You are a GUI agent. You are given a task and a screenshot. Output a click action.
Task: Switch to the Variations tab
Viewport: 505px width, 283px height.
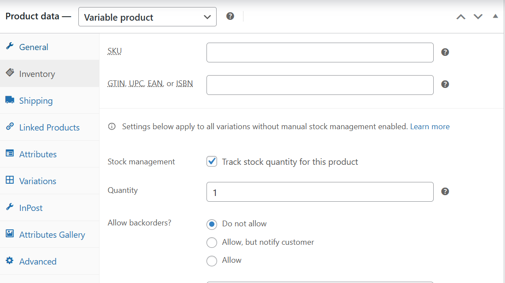50,181
